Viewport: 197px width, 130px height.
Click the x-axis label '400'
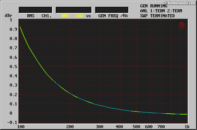[x=119, y=127]
